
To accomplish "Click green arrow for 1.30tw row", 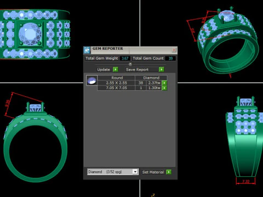I will point(164,88).
